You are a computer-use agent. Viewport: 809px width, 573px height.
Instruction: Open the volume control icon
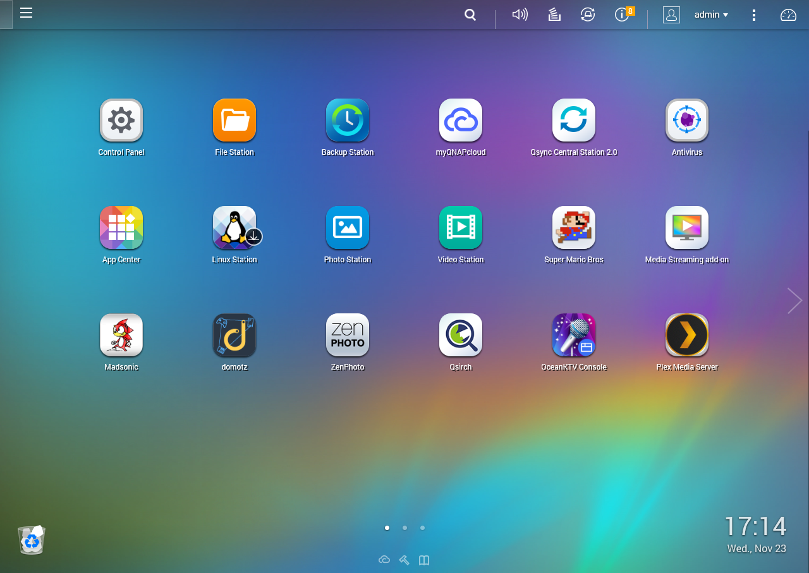[520, 15]
